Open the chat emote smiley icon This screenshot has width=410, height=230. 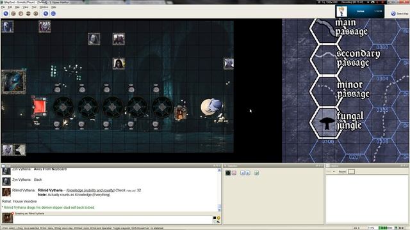tap(218, 218)
